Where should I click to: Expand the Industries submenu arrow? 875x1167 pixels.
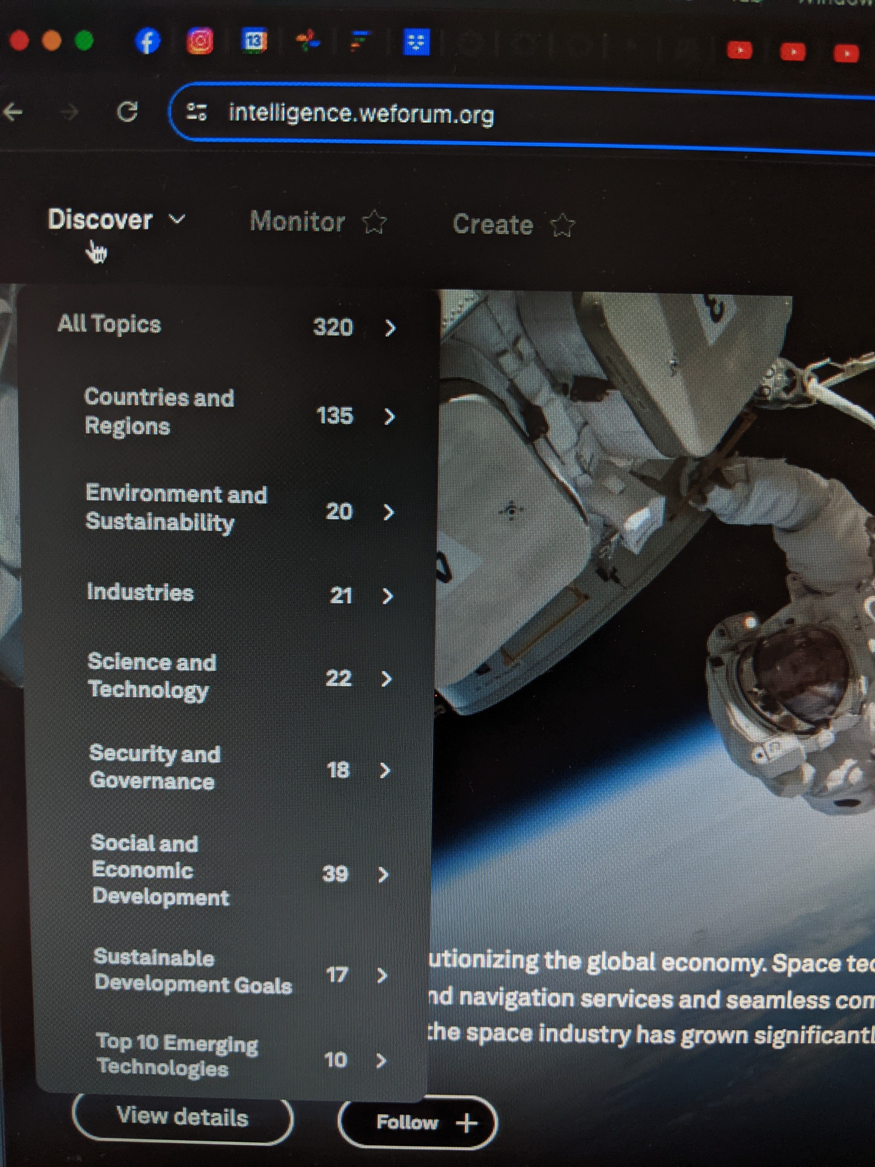click(x=388, y=596)
